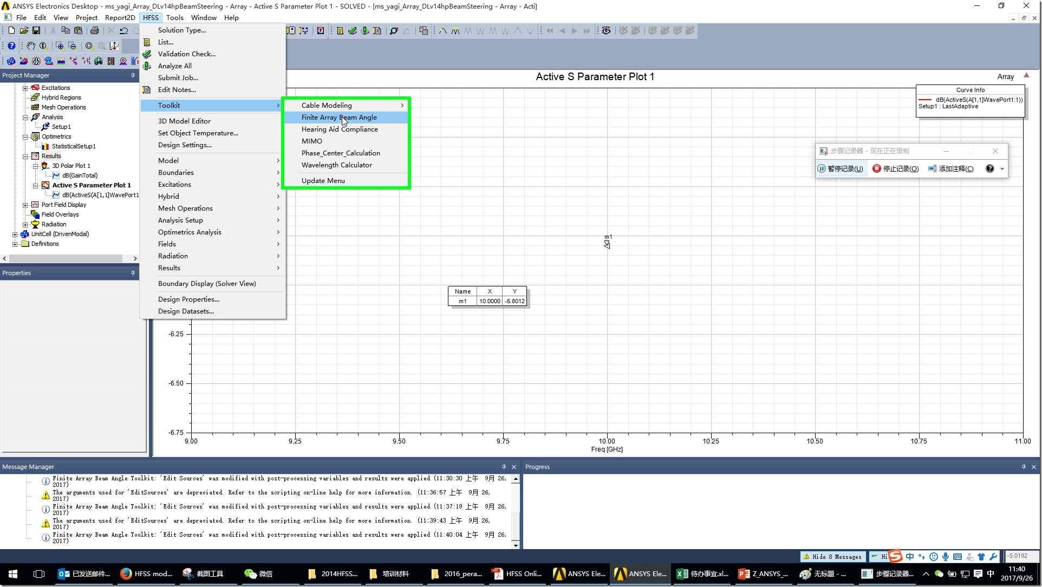Click the Copy icon in toolbar

coord(66,31)
